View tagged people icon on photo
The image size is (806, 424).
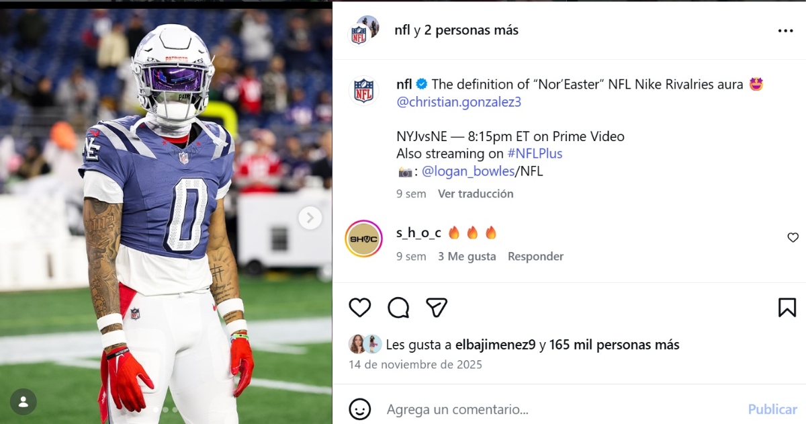point(24,402)
